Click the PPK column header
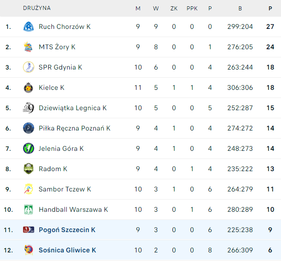 [x=192, y=8]
